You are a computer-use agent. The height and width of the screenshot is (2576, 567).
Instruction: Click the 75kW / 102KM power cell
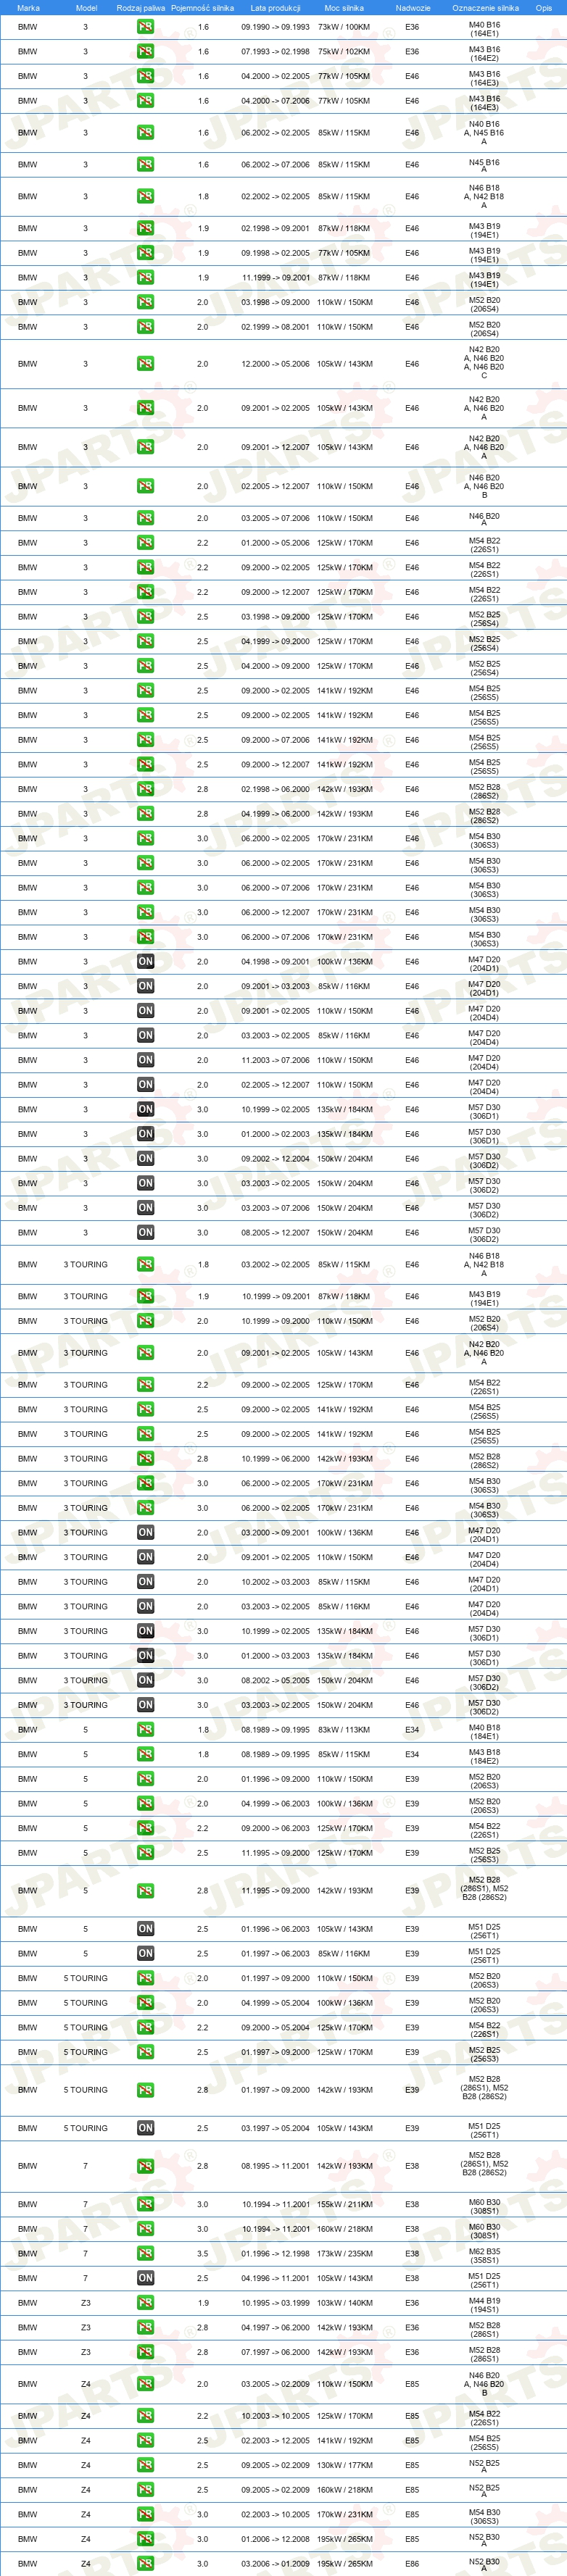pos(344,51)
